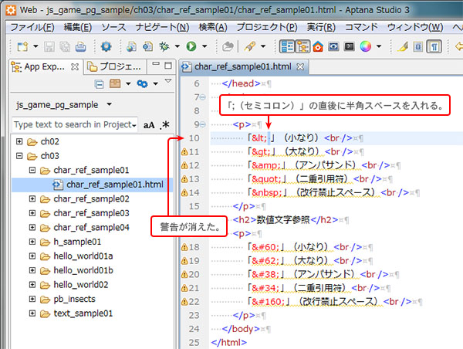Click the color wheel theme icon

point(365,46)
